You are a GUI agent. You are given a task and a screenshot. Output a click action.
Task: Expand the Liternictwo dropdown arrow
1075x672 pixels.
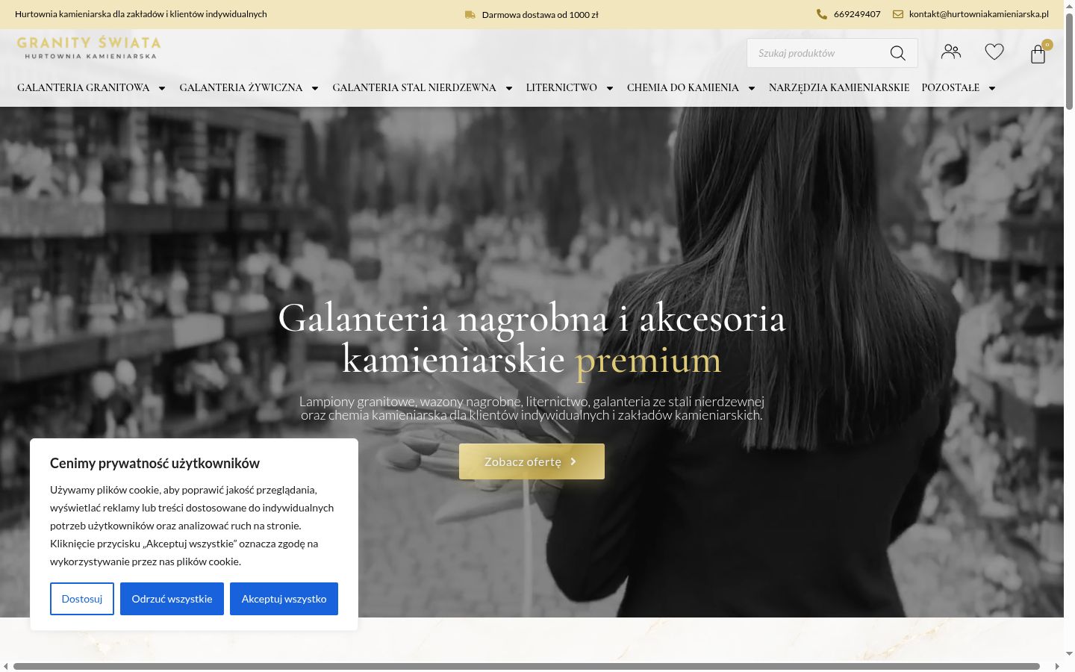pyautogui.click(x=610, y=88)
